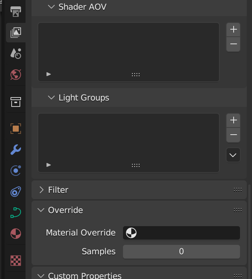Expand the Filter panel
The height and width of the screenshot is (279, 252).
(x=42, y=190)
